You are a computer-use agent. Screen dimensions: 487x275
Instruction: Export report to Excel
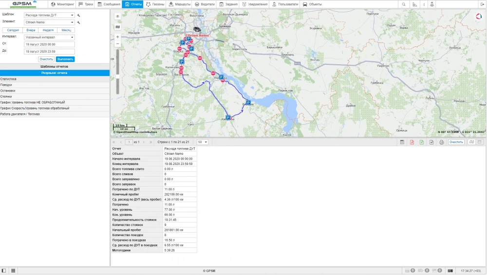[422, 142]
